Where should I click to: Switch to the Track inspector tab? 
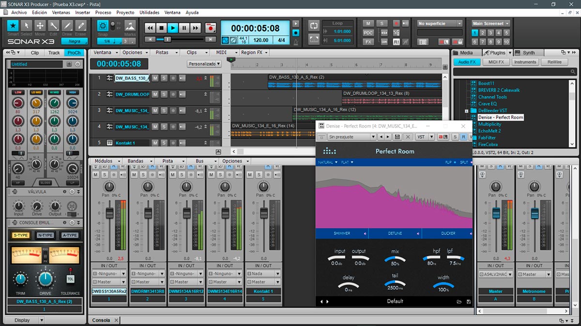click(x=54, y=53)
